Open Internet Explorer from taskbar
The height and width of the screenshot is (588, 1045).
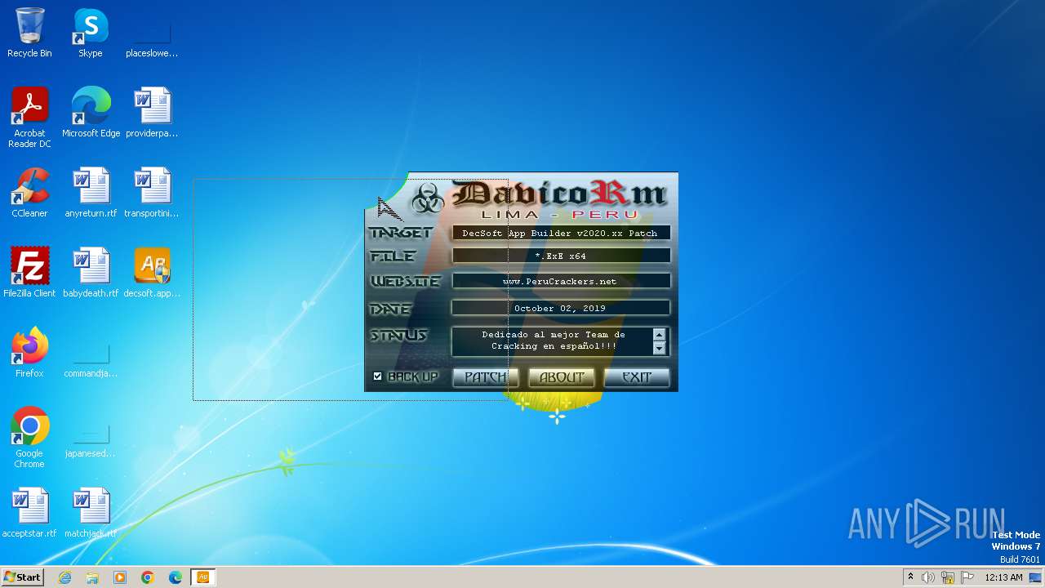(x=65, y=577)
